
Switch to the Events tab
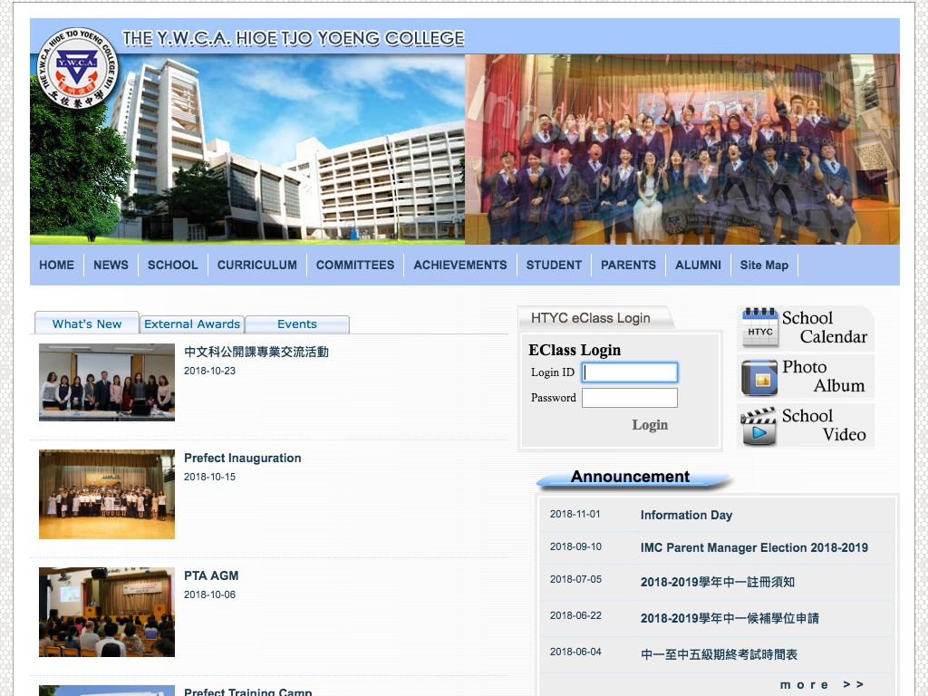(x=297, y=324)
